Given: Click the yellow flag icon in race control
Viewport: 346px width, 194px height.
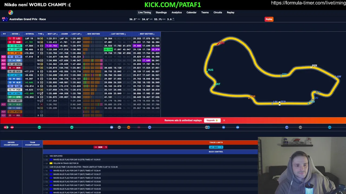Looking at the screenshot, I should (51, 163).
